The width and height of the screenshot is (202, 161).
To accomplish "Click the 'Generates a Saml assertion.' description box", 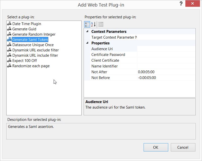I will (101, 131).
